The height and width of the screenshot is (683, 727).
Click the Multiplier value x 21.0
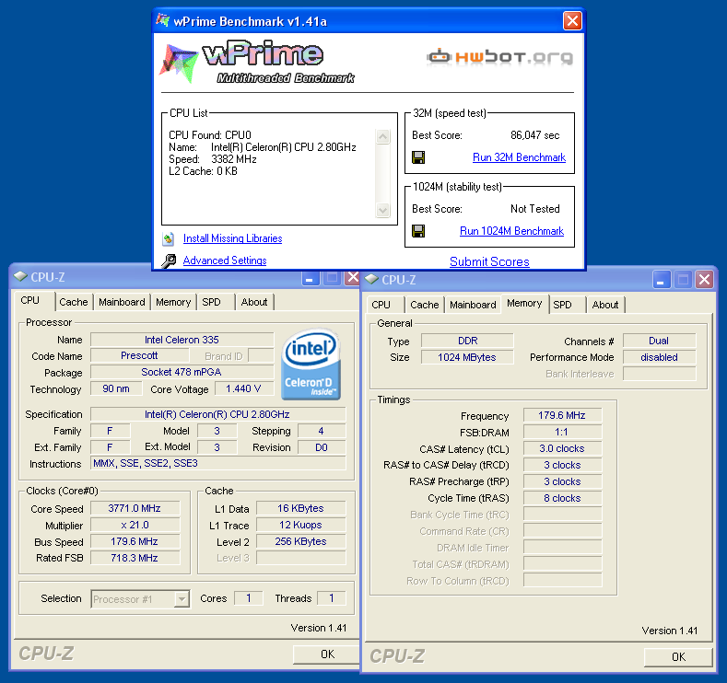[x=135, y=525]
